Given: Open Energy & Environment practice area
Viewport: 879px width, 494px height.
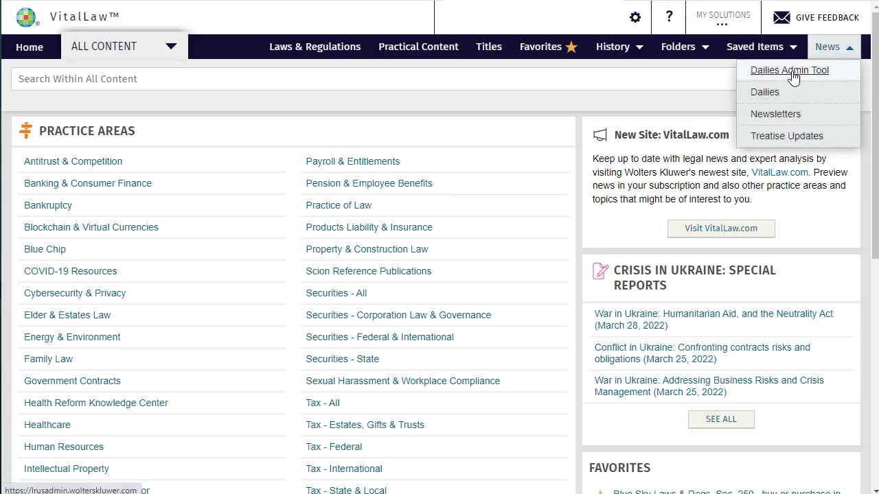Looking at the screenshot, I should tap(72, 337).
